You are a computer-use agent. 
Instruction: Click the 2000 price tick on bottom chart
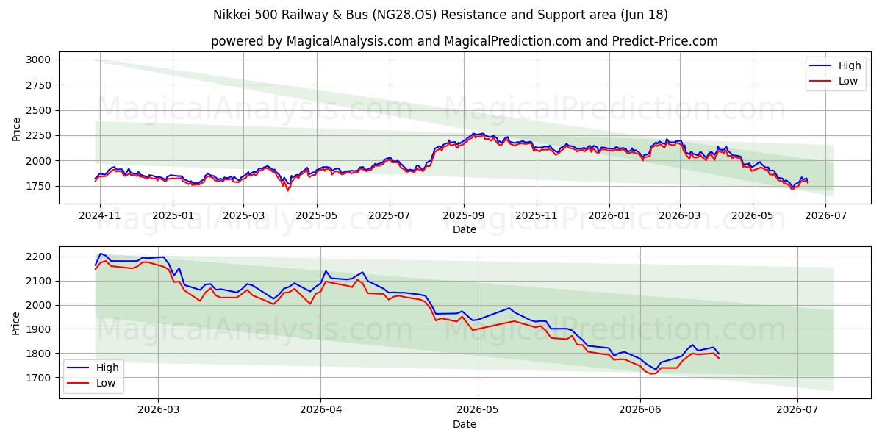38,305
